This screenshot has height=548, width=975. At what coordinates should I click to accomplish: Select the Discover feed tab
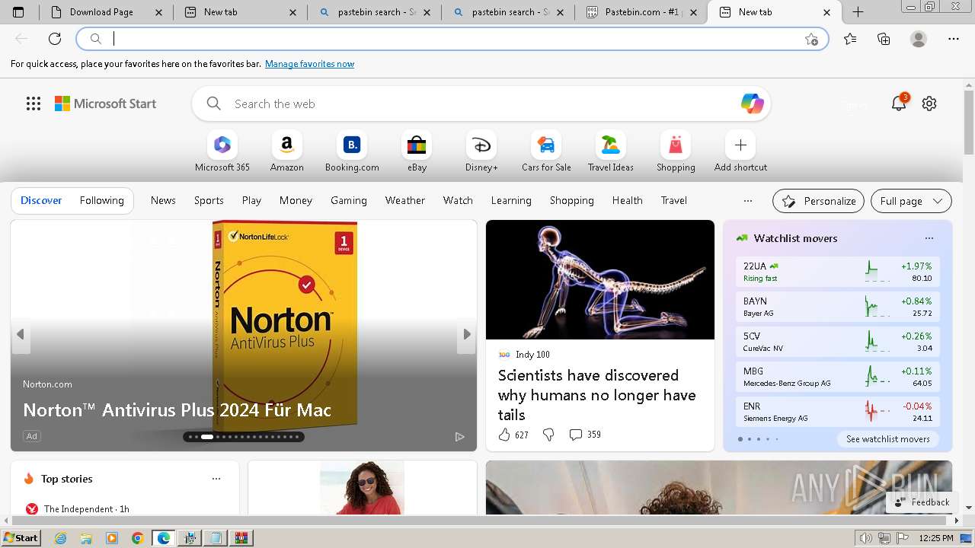pyautogui.click(x=41, y=200)
